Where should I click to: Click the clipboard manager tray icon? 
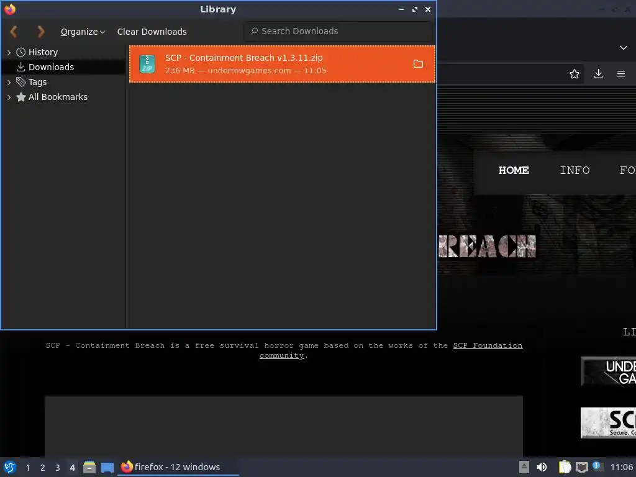click(x=565, y=467)
